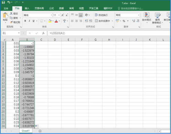Click the Undo arrow icon

[9, 2]
